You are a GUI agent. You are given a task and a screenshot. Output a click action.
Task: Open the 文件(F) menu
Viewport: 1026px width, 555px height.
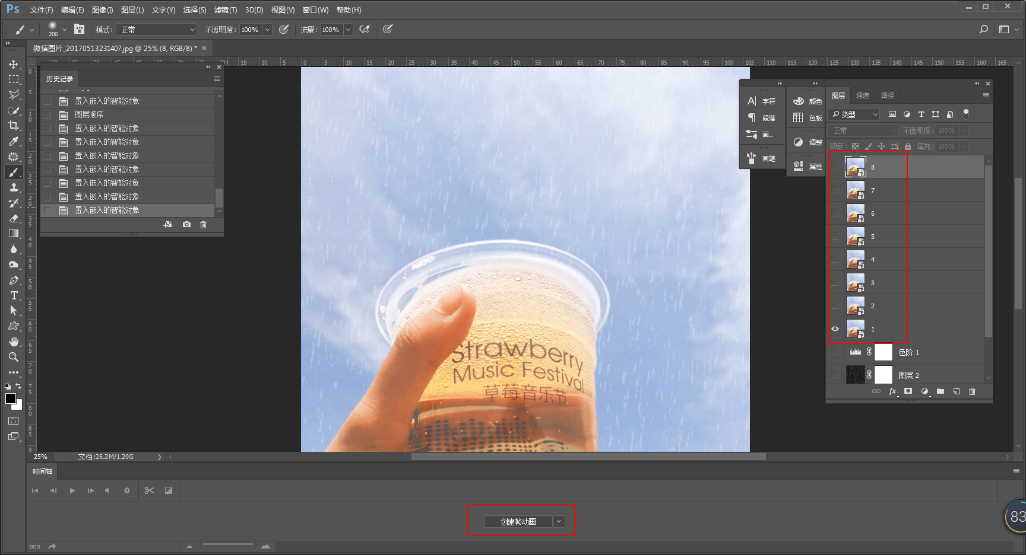[42, 10]
